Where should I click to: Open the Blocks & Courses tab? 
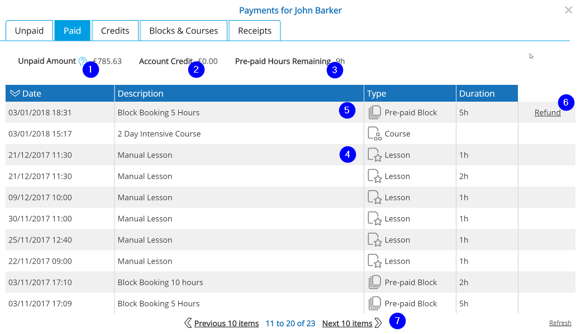coord(183,30)
